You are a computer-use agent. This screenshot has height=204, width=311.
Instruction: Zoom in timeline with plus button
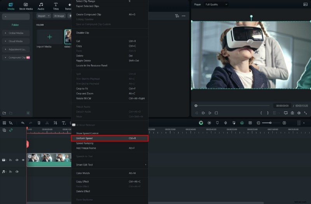click(x=284, y=123)
